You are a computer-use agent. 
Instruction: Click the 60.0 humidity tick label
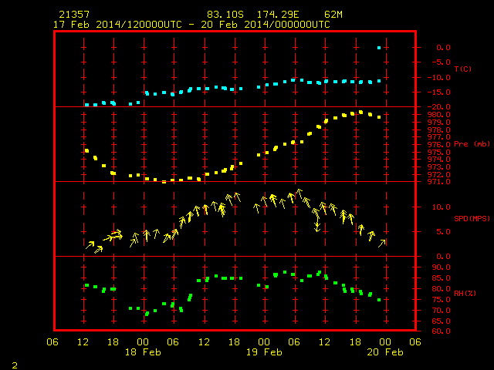point(441,331)
